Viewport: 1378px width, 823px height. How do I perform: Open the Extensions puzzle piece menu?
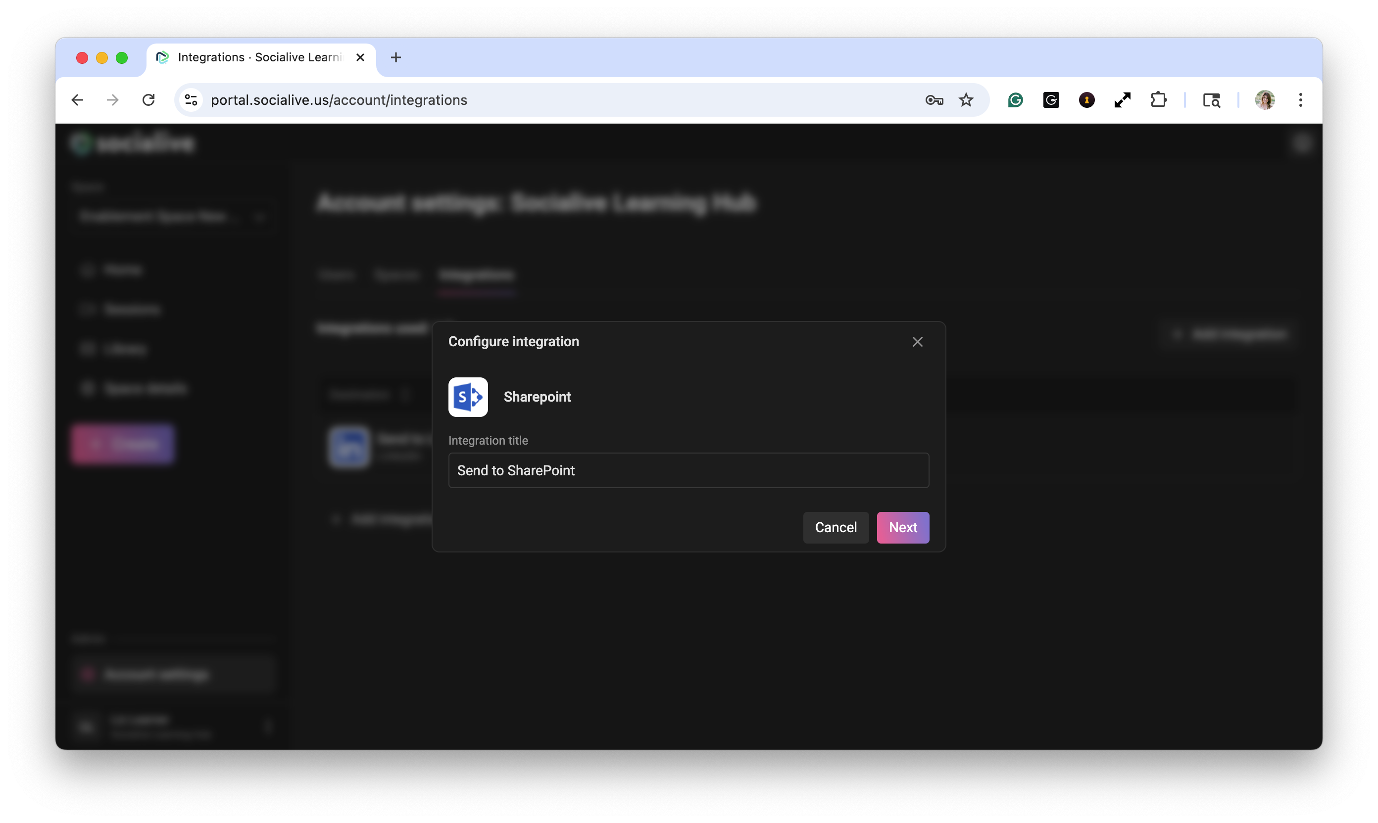[1158, 100]
